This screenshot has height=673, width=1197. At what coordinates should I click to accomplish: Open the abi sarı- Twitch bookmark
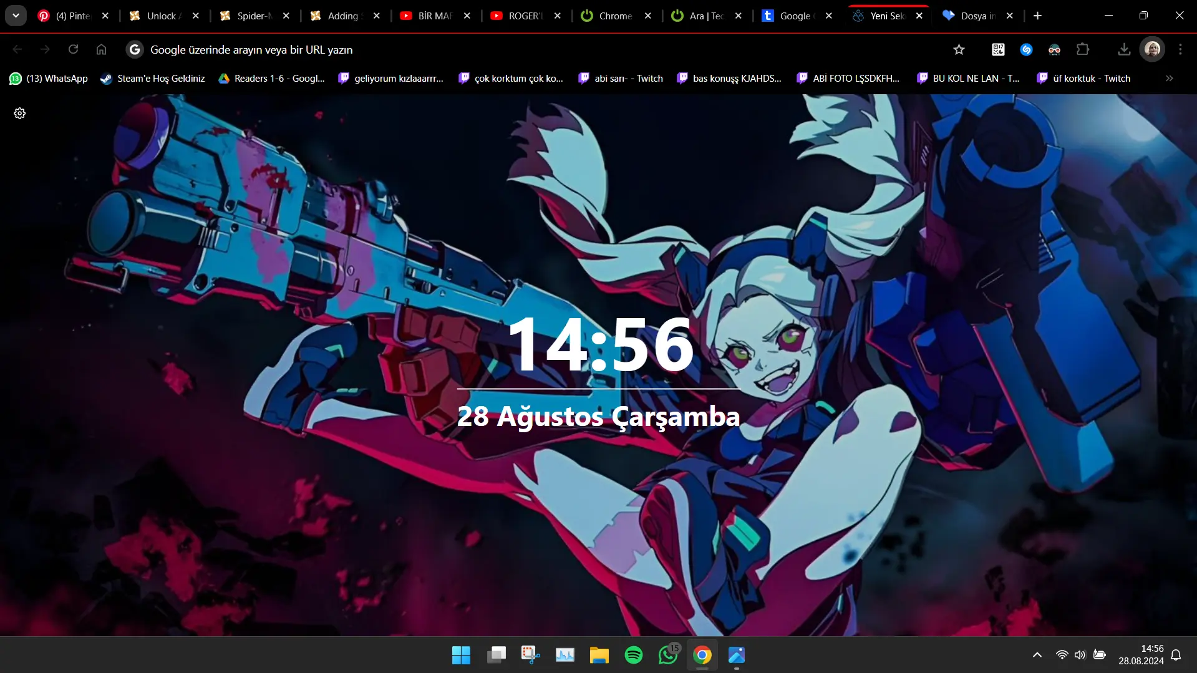(x=621, y=79)
